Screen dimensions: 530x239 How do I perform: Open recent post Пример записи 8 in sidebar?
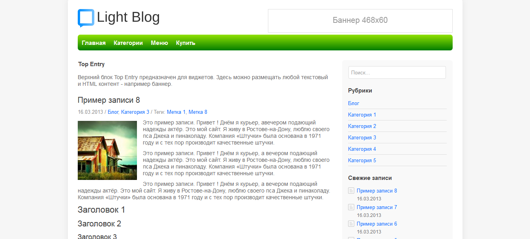coord(377,191)
